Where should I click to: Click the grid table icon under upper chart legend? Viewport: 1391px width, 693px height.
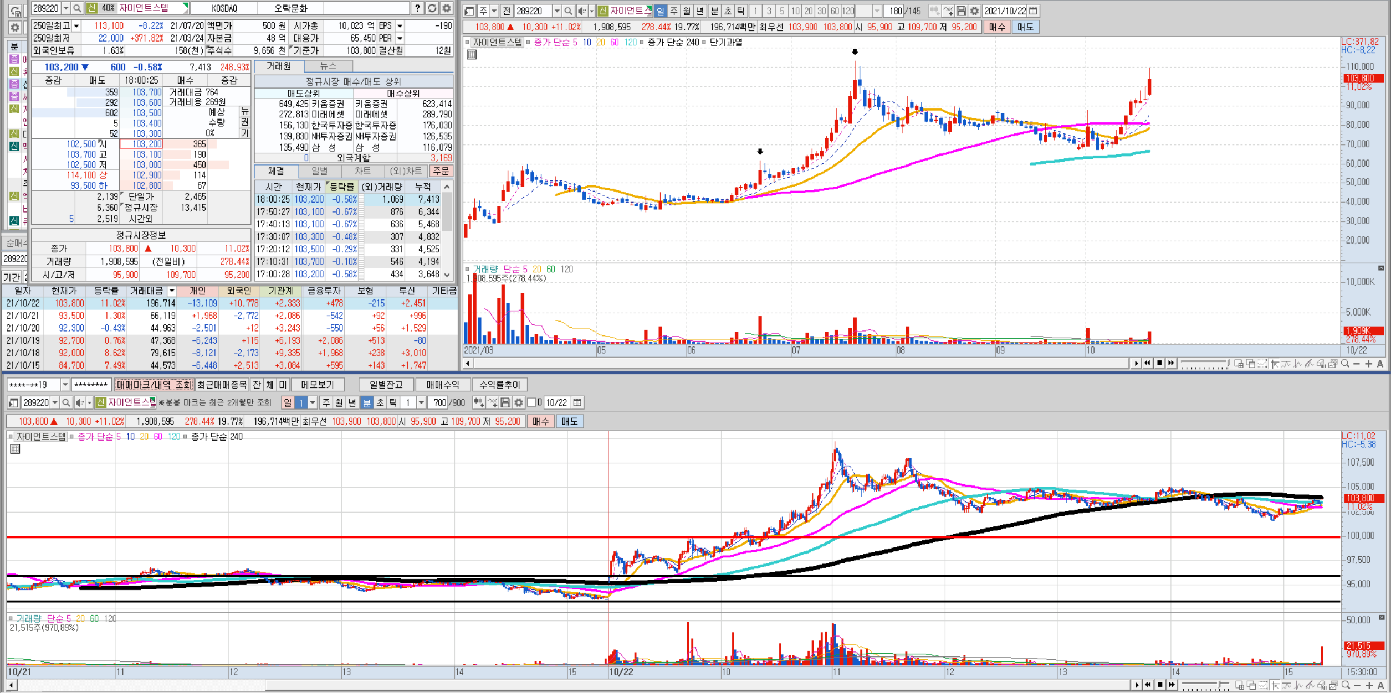[x=472, y=54]
